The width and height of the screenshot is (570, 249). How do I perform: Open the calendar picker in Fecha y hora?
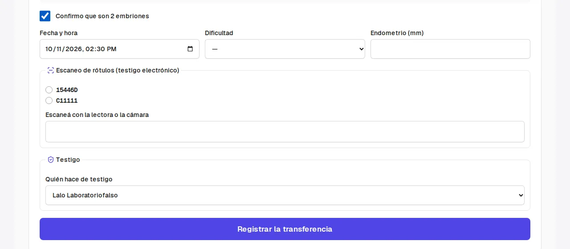click(x=190, y=49)
